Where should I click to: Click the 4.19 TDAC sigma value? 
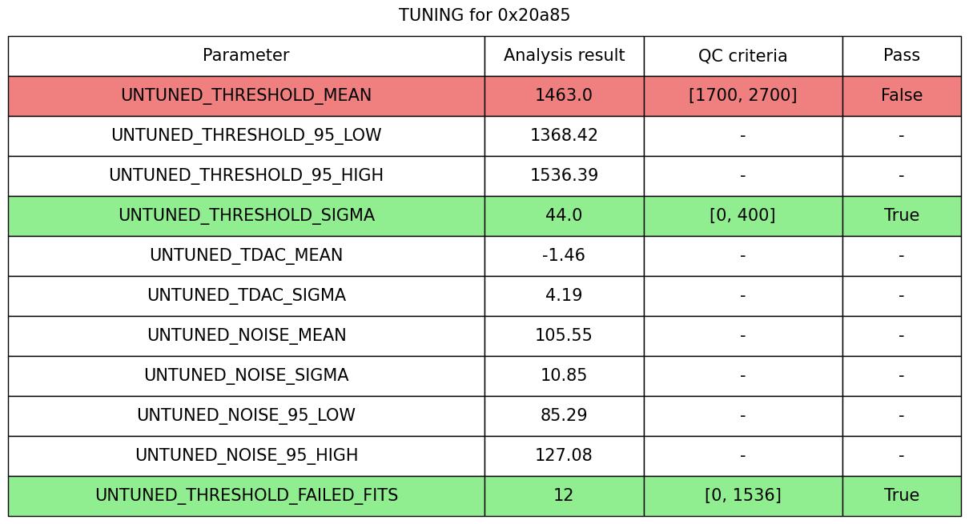564,296
